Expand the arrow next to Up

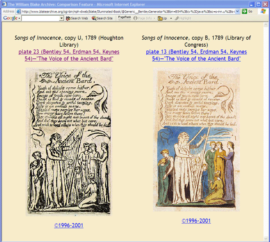tap(171, 18)
